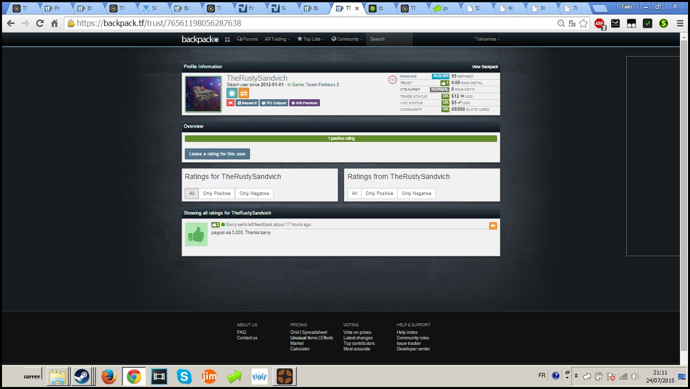Open the View Backpack link
This screenshot has height=389, width=690.
point(485,67)
